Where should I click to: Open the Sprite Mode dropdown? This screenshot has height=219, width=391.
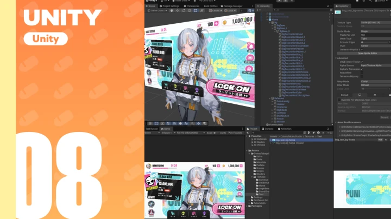click(x=376, y=31)
